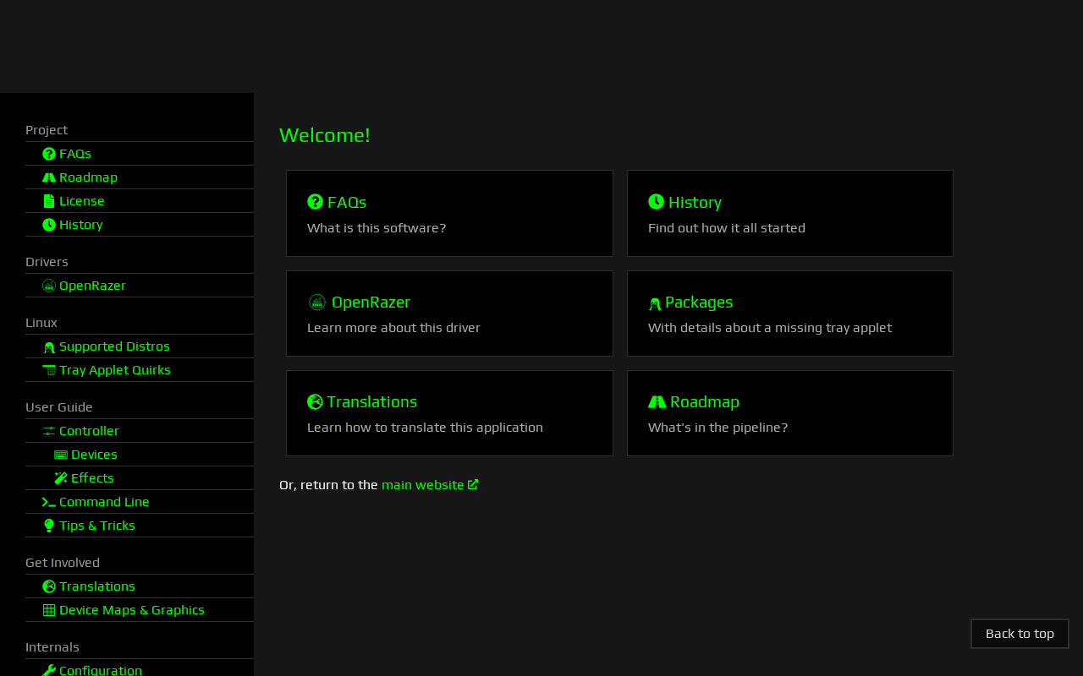1083x676 pixels.
Task: Go to the Command Line guide
Action: (x=140, y=502)
